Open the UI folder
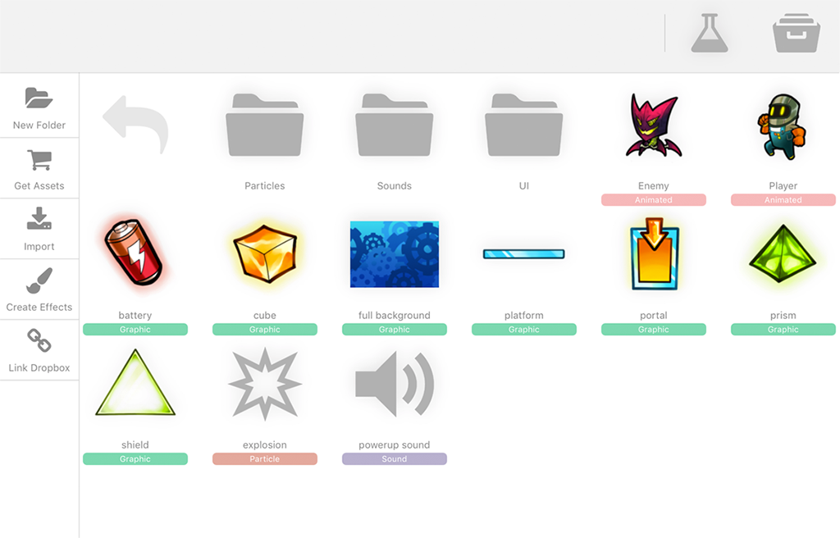Screen dimensions: 840x538 (x=524, y=125)
